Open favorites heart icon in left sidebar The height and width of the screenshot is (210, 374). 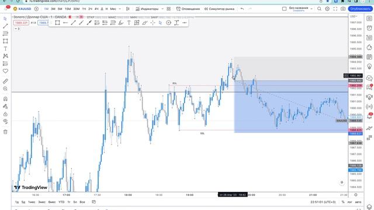click(x=5, y=71)
